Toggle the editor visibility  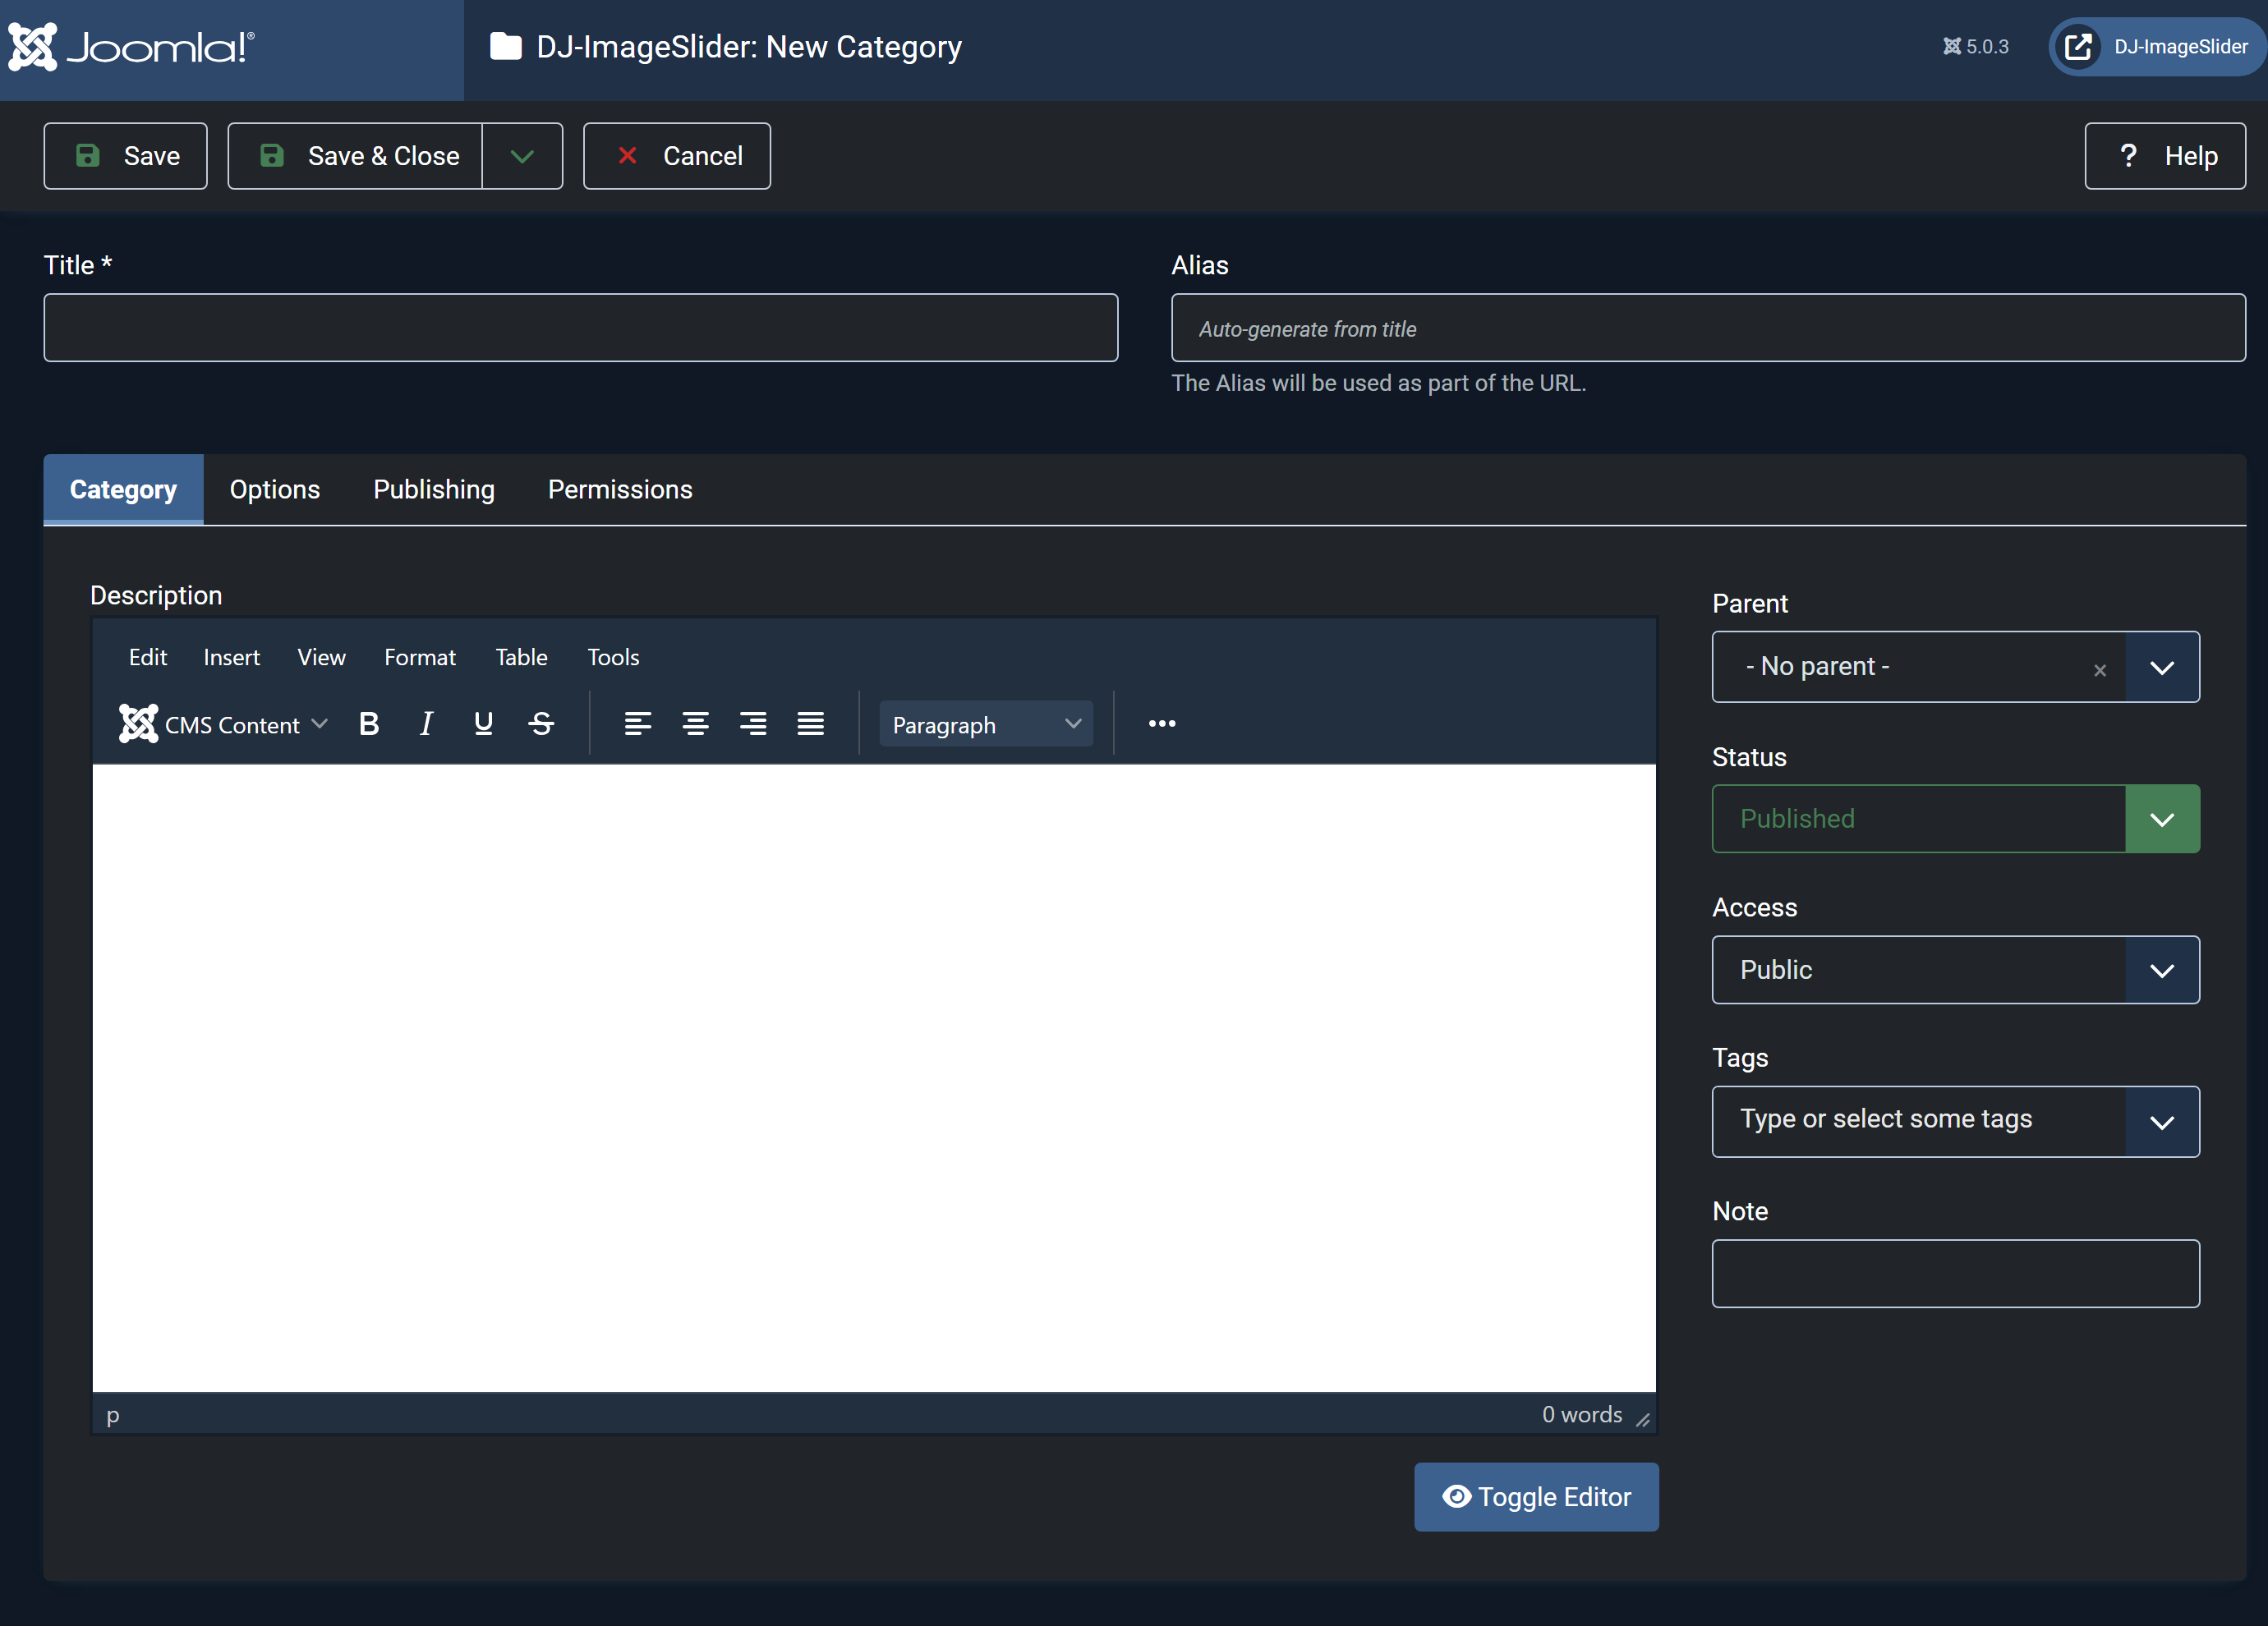1536,1497
